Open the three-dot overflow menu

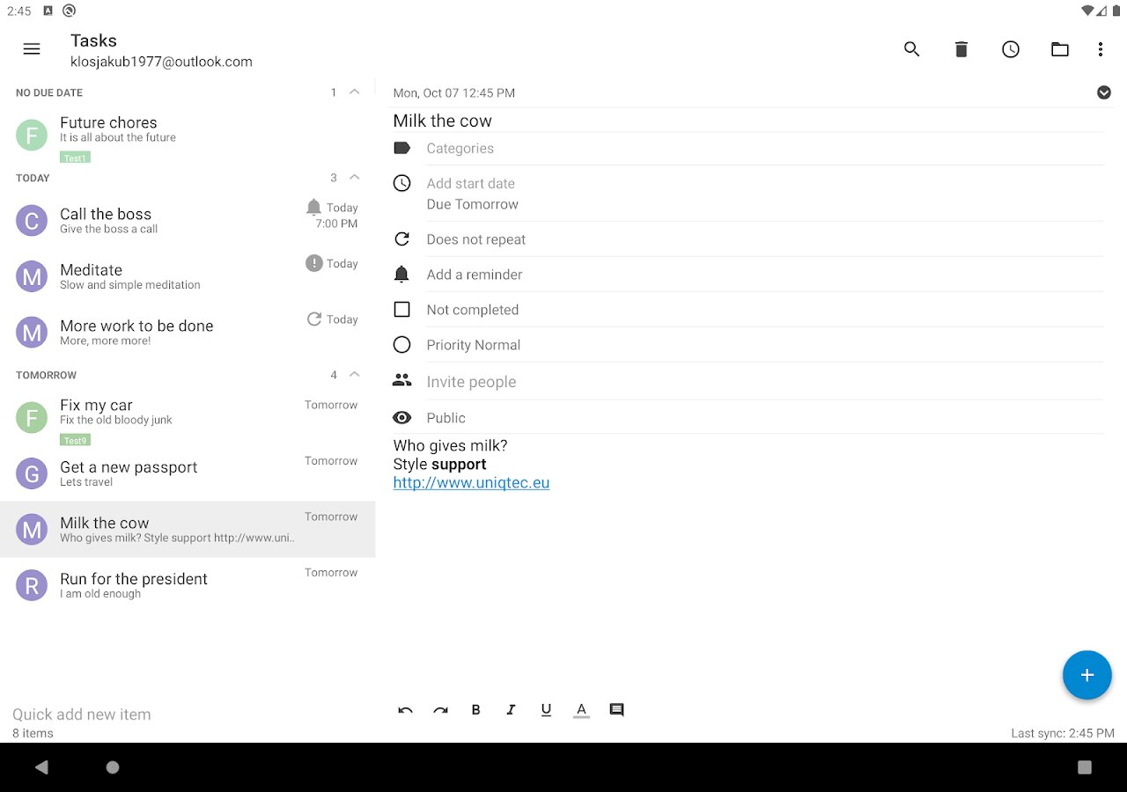[x=1101, y=49]
